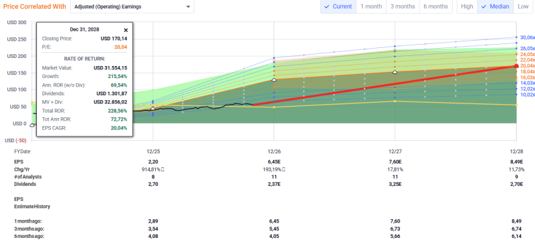Select the Low estimate option
This screenshot has height=246, width=535.
523,7
